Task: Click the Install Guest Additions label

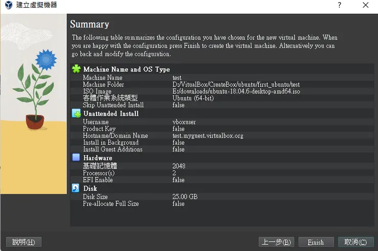Action: 113,149
